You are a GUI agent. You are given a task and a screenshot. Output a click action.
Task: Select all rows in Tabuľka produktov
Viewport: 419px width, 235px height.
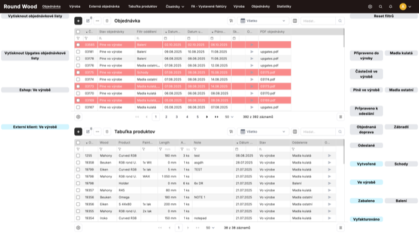pyautogui.click(x=78, y=142)
